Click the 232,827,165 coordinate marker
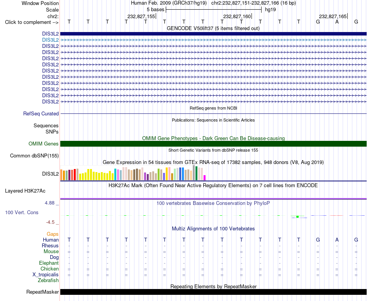This screenshot has height=301, width=367. point(333,16)
